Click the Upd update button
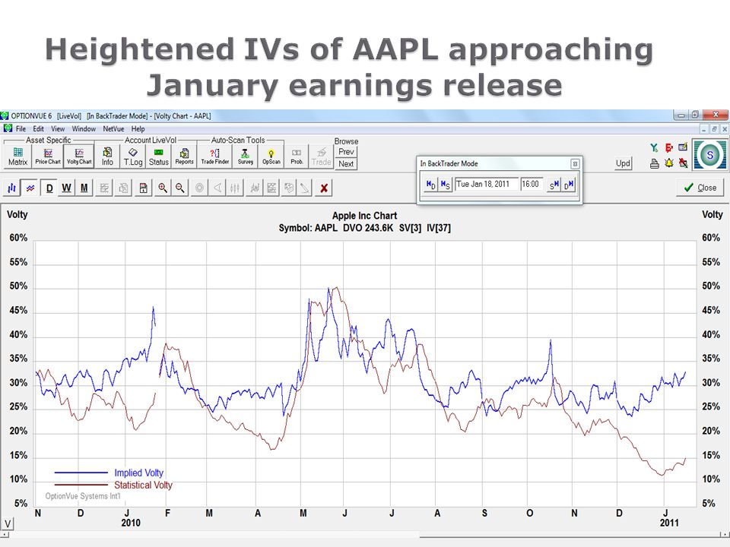Screen dimensions: 730x547 [x=623, y=163]
